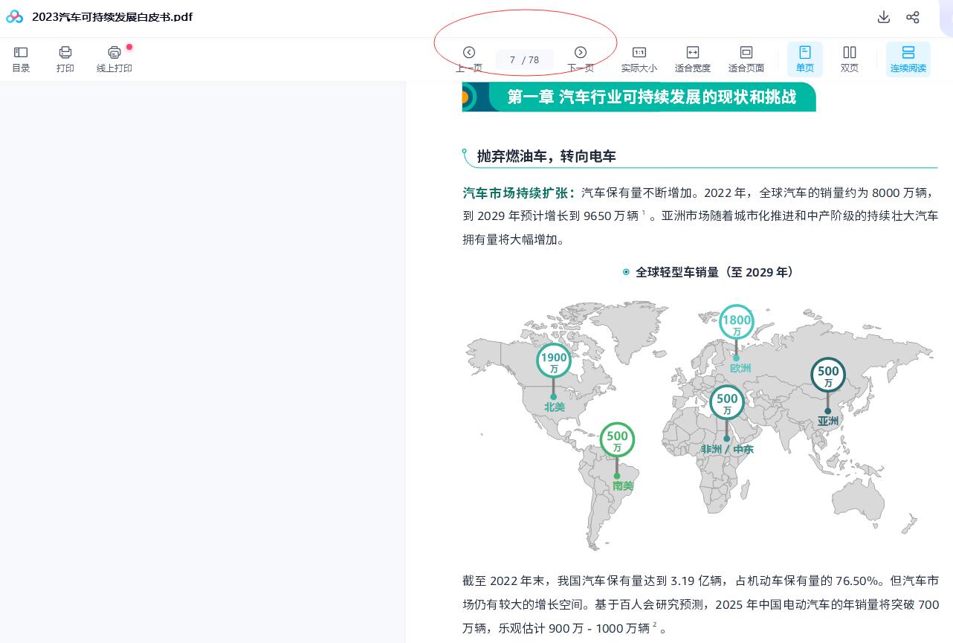The width and height of the screenshot is (953, 643).
Task: Open the 目录 table of contents panel
Action: [21, 59]
